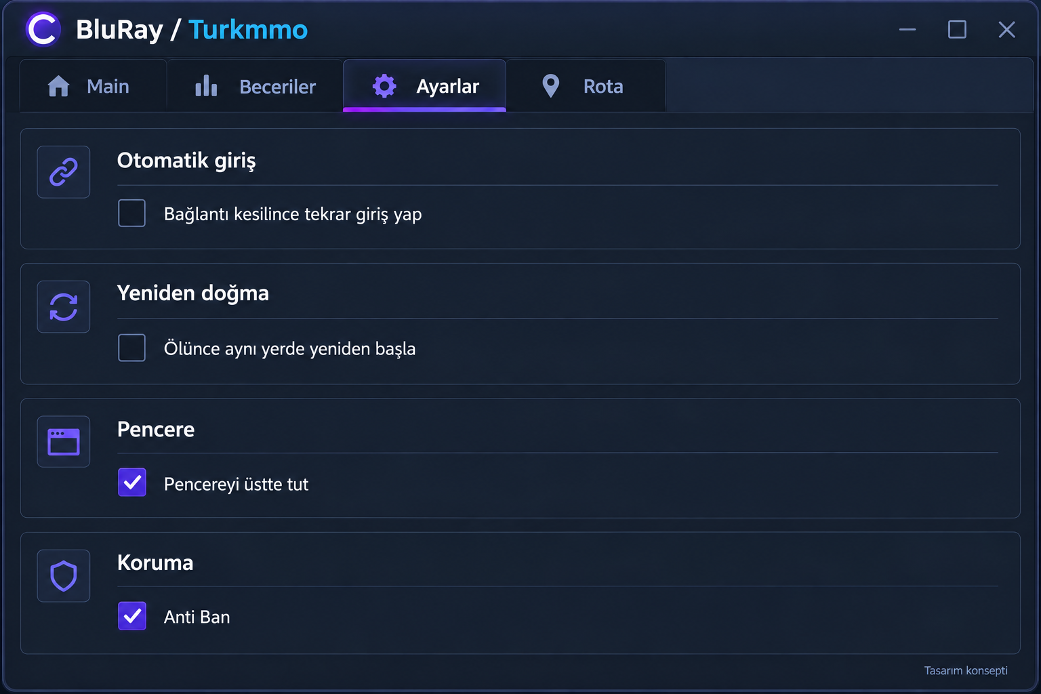This screenshot has width=1041, height=694.
Task: Disable the Anti Ban checkbox
Action: 132,616
